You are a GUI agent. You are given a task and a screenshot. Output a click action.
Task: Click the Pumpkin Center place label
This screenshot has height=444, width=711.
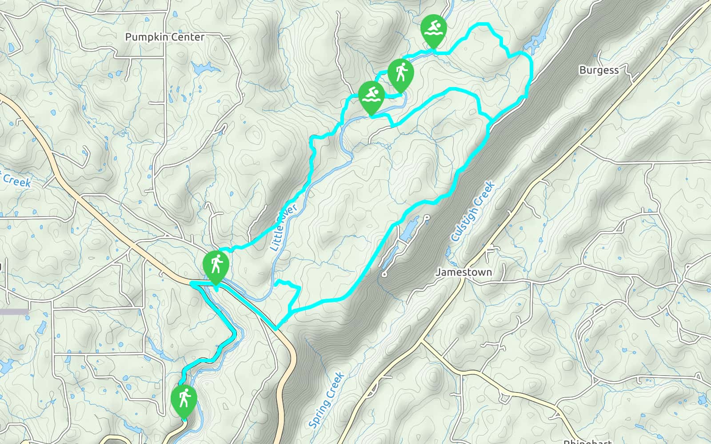click(x=165, y=37)
